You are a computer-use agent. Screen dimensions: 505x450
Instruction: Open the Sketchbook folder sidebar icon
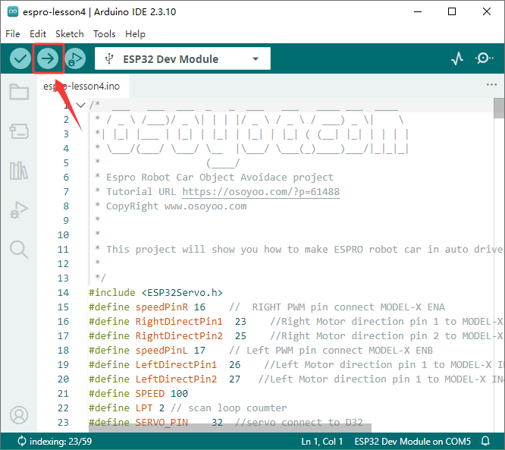[19, 92]
